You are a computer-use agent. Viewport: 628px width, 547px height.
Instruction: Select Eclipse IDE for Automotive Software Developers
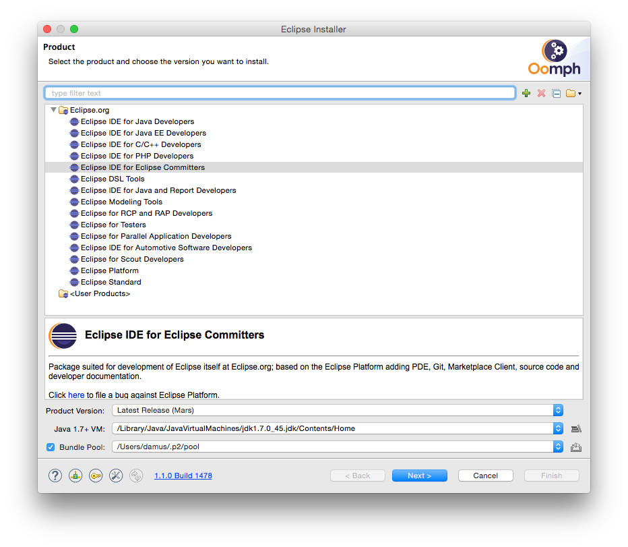pos(166,248)
